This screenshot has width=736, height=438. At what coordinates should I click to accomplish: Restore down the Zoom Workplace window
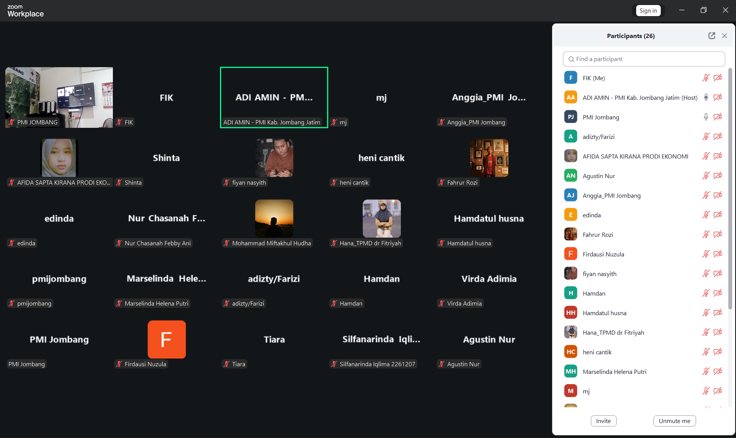[703, 10]
